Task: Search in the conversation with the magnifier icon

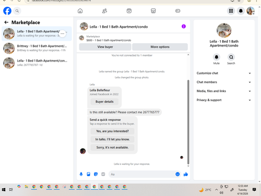Action: click(231, 57)
